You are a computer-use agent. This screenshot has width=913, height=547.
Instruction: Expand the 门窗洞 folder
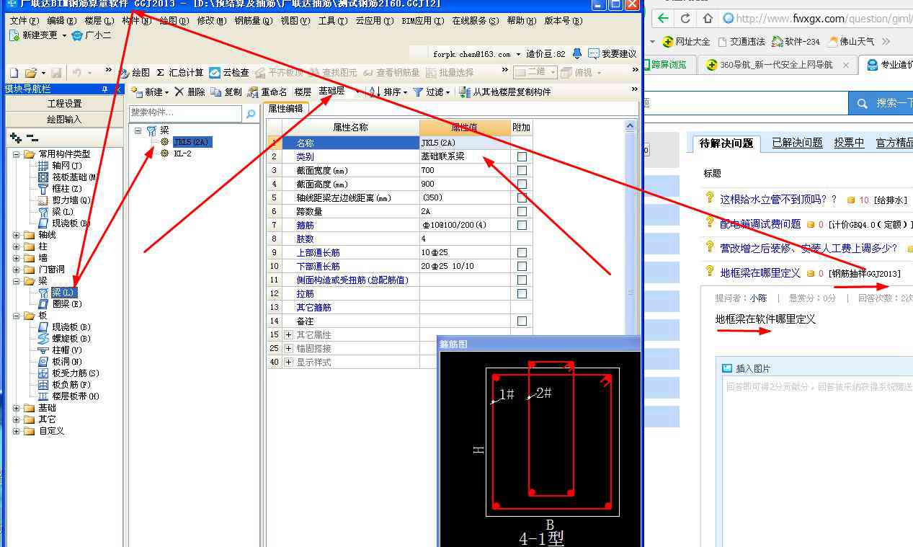(17, 270)
